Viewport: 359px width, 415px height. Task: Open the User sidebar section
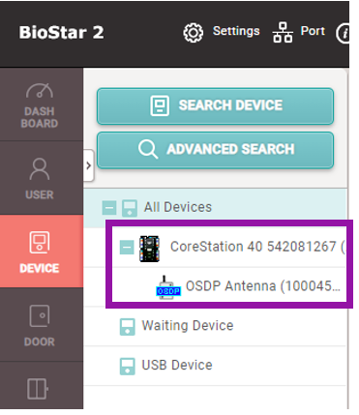(40, 178)
